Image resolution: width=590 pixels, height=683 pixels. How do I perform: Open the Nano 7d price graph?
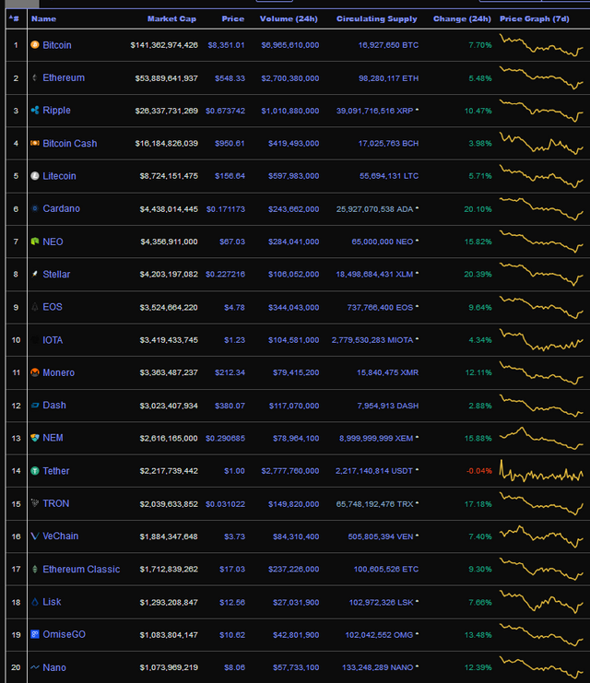pos(541,667)
